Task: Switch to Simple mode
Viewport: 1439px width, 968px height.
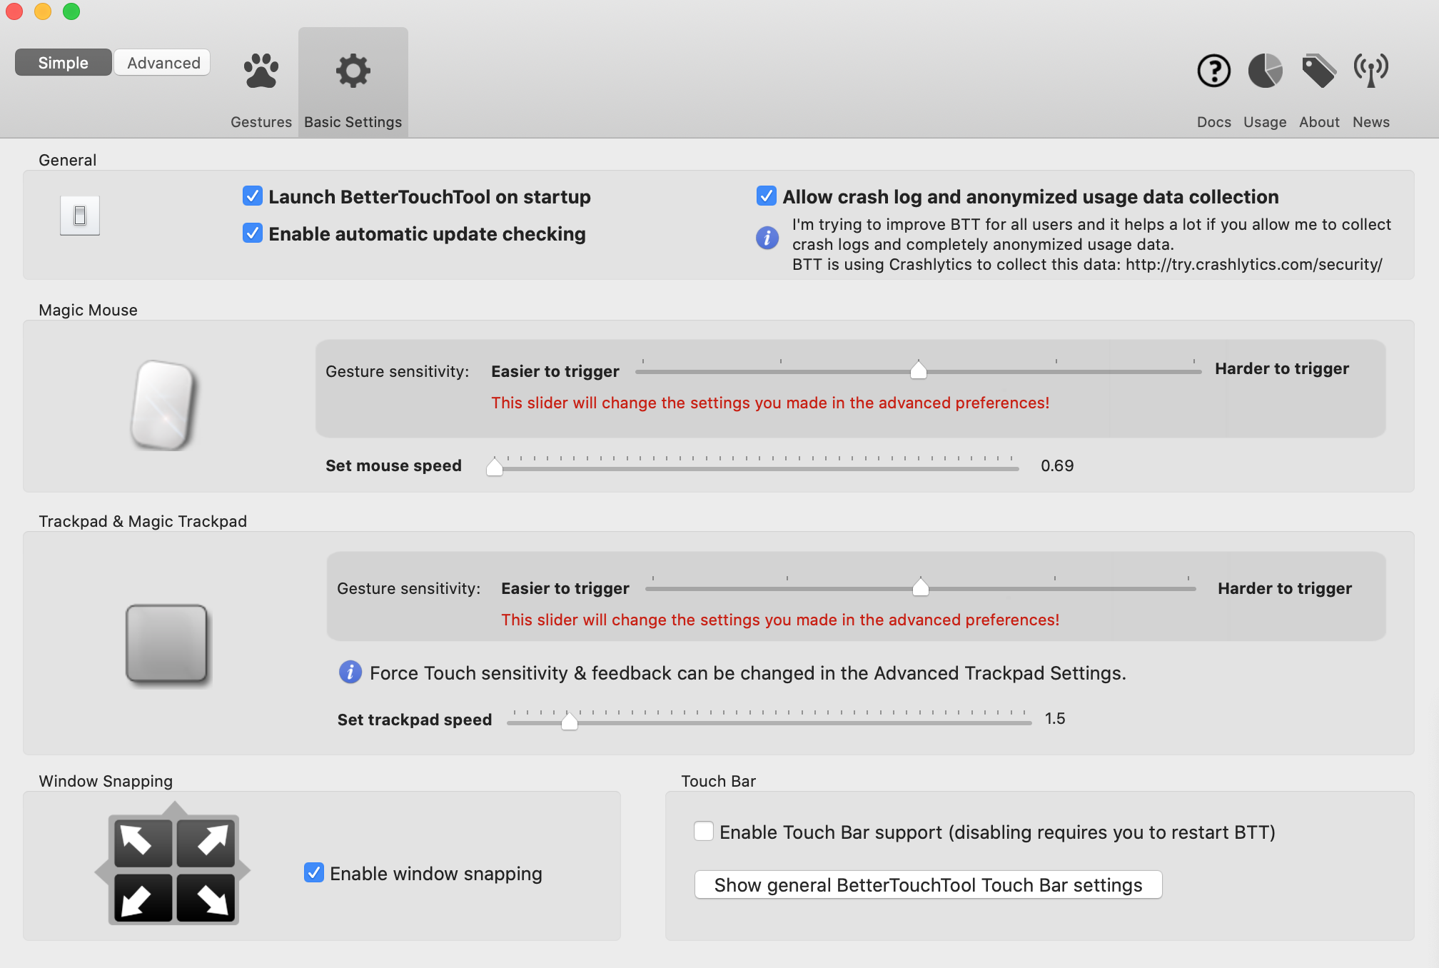Action: click(x=64, y=63)
